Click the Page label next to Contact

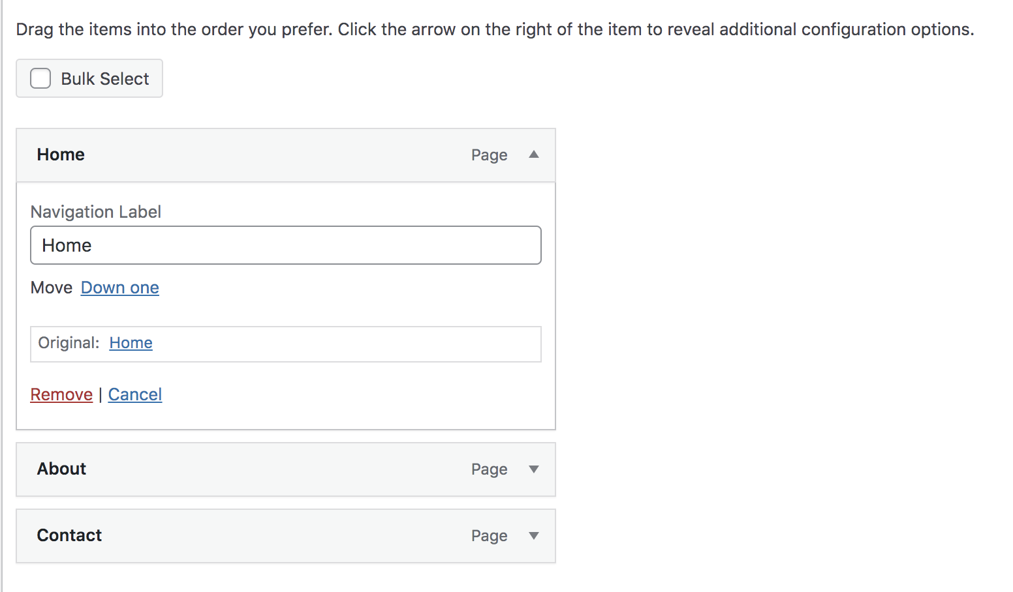[489, 535]
